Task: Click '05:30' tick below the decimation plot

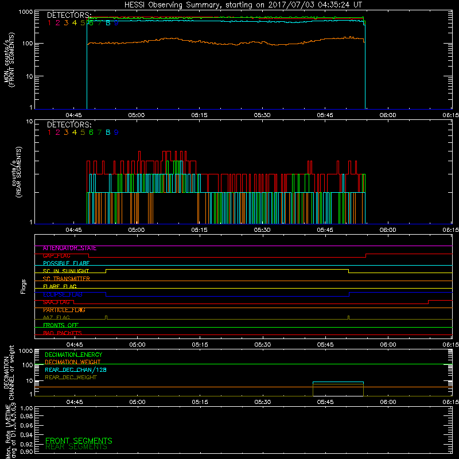Action: pos(263,402)
